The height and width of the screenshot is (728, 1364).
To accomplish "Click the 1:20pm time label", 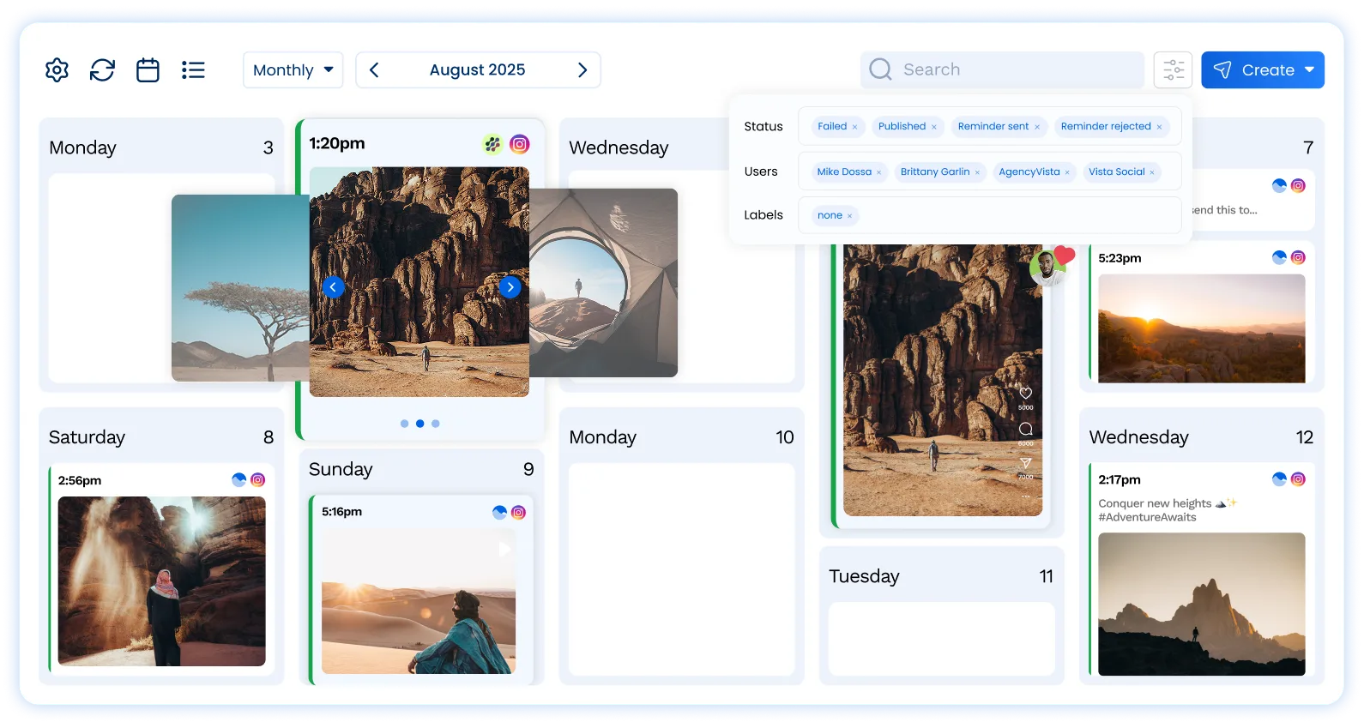I will pos(337,144).
